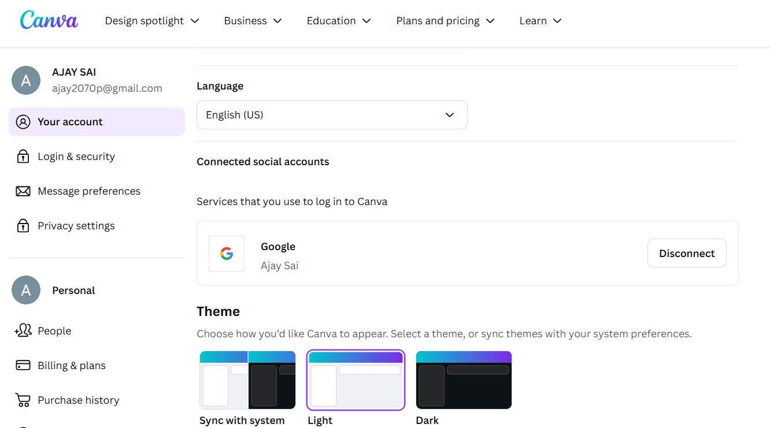770x428 pixels.
Task: Click the Canva logo
Action: [49, 20]
